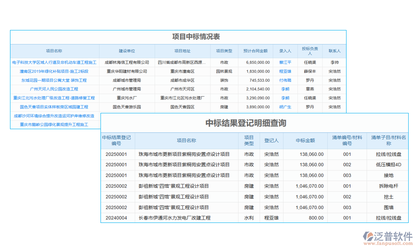This screenshot has width=417, height=250.
Task: Open 电子科技大学区域人行道及非机动车道工程施工 project link
Action: coord(54,62)
